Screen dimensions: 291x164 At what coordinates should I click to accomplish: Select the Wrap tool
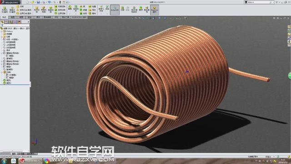[92, 6]
